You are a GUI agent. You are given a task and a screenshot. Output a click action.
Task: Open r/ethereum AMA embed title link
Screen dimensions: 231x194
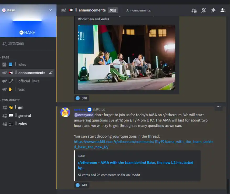point(135,165)
